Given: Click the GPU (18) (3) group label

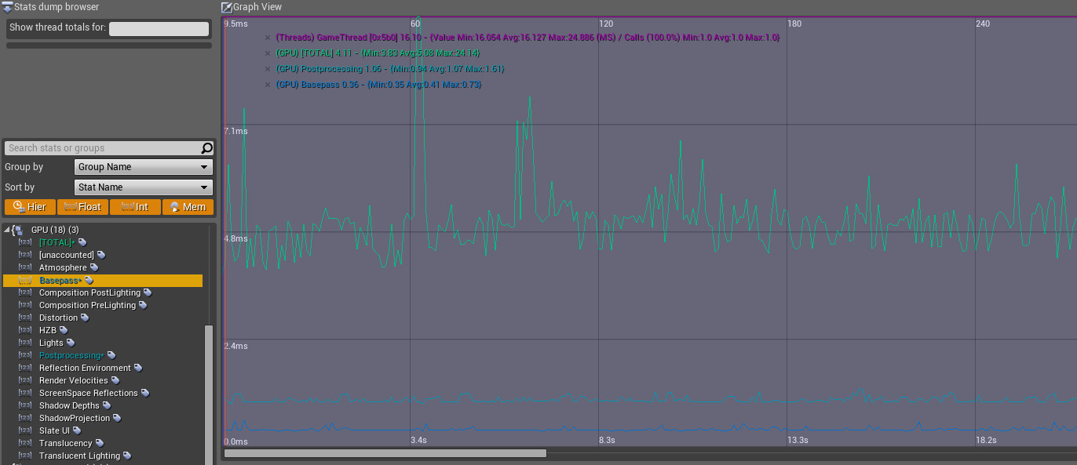Looking at the screenshot, I should click(54, 230).
